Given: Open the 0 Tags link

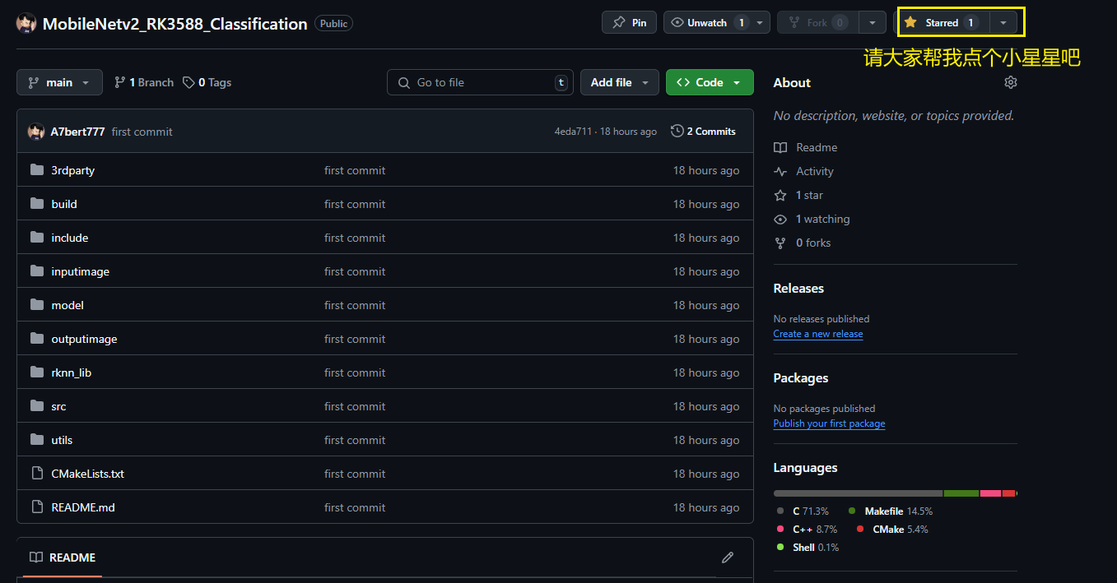Looking at the screenshot, I should coord(207,82).
